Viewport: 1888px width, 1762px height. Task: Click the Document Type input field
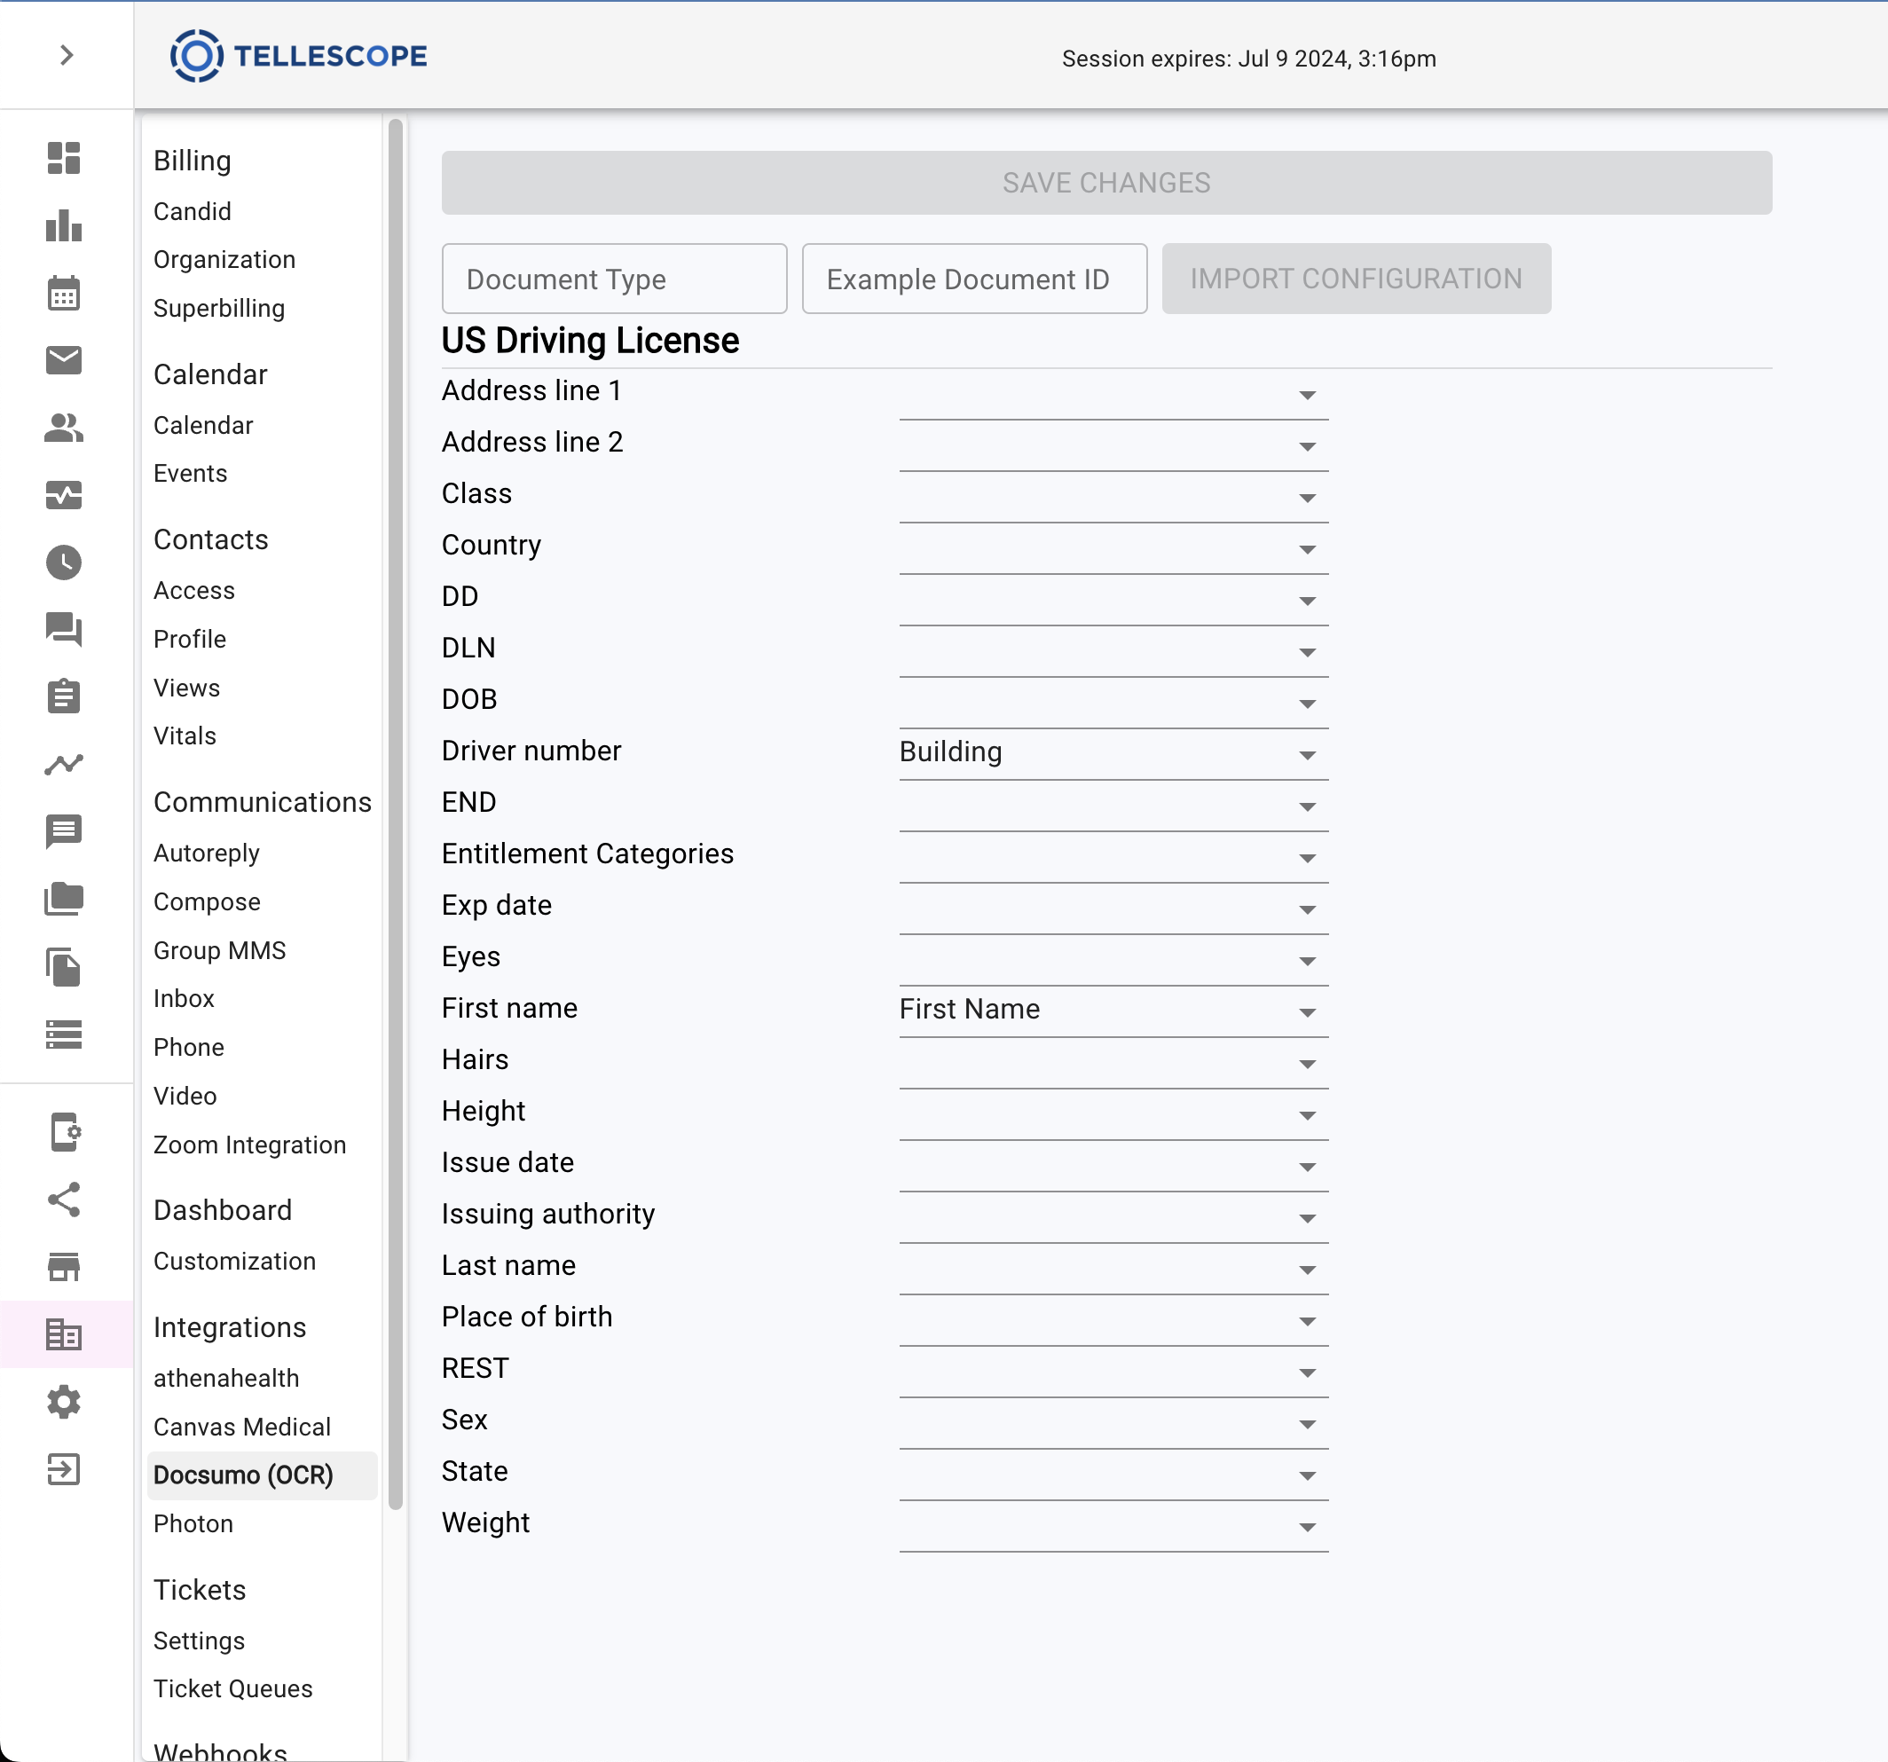pyautogui.click(x=615, y=279)
